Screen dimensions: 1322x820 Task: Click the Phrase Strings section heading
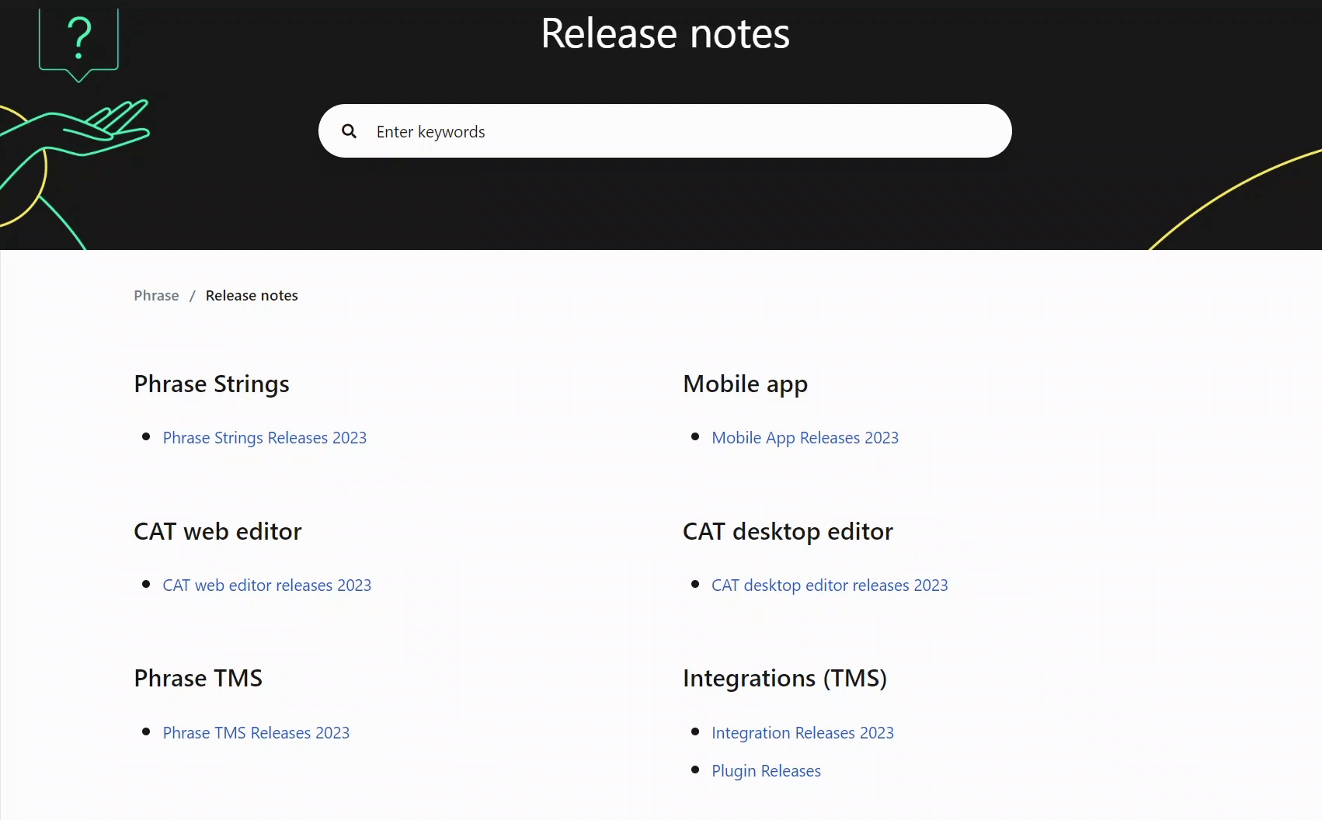[x=211, y=384]
